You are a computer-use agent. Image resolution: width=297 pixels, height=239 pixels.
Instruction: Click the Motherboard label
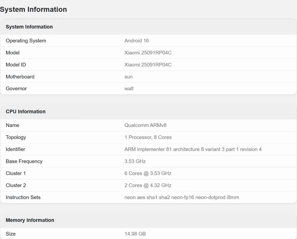coord(20,77)
